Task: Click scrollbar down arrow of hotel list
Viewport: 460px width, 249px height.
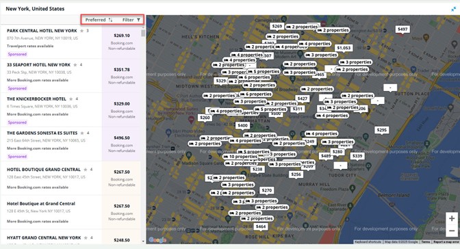Action: 143,241
